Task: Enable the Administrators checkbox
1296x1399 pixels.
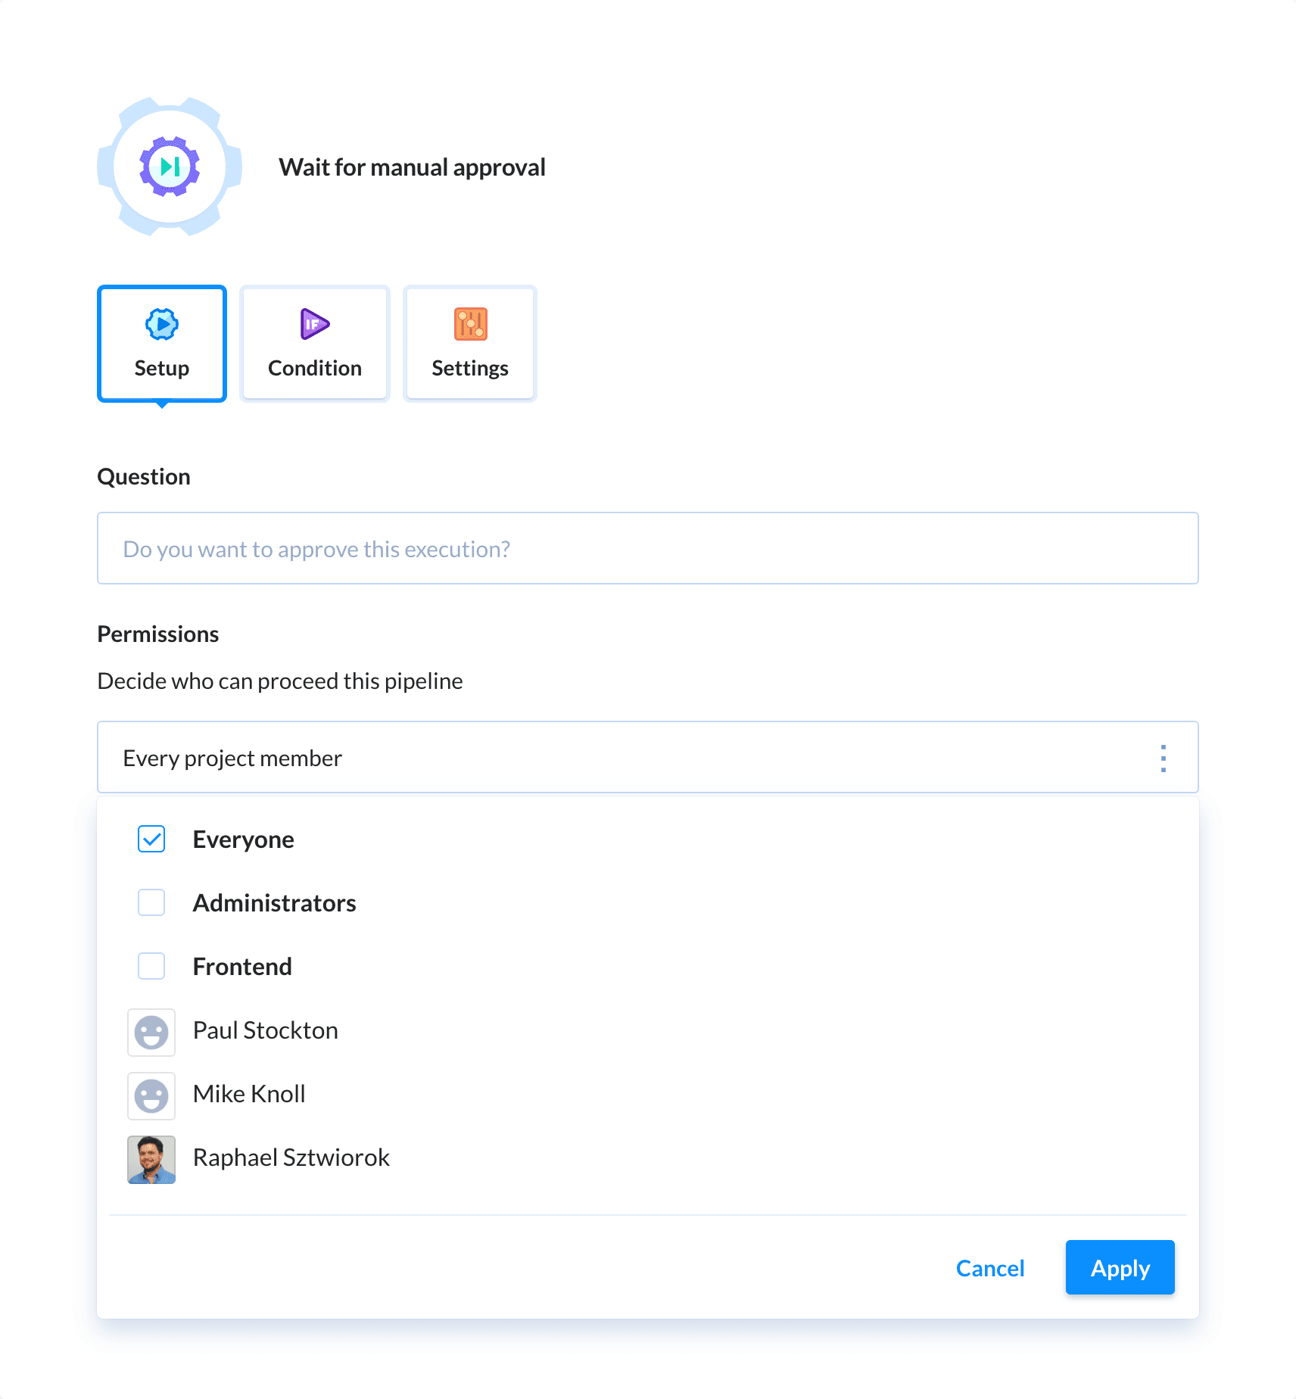Action: pyautogui.click(x=151, y=902)
